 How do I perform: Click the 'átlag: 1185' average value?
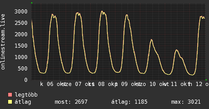coord(129,102)
